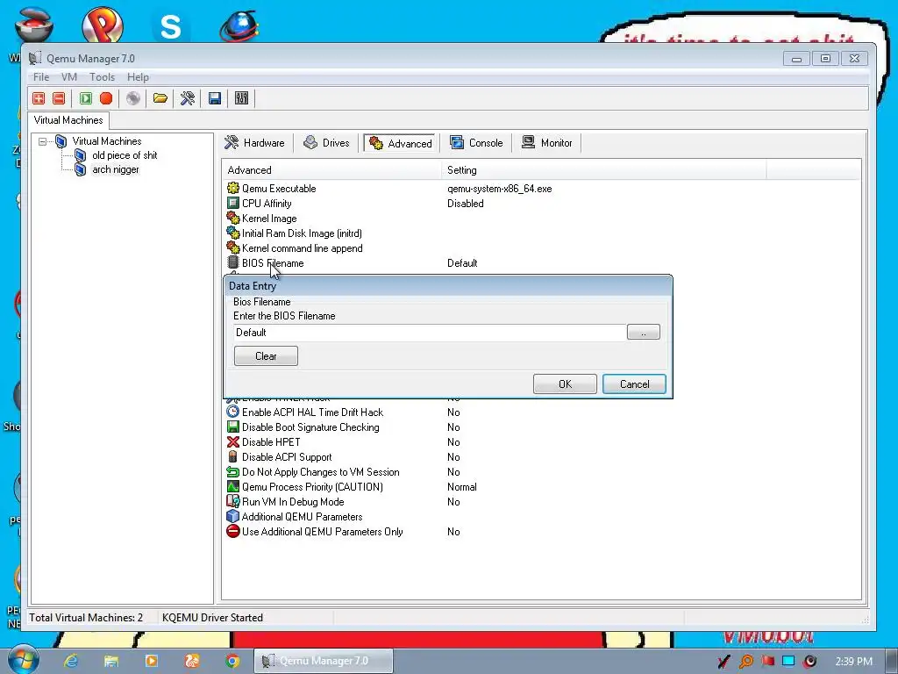
Task: Click the 2:39 PM system tray clock
Action: point(853,661)
